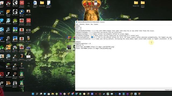Open the Справка menu in Notepad
Viewport: 172px width, 96px height.
(96, 24)
